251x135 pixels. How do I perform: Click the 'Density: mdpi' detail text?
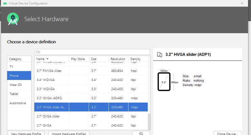pyautogui.click(x=192, y=85)
